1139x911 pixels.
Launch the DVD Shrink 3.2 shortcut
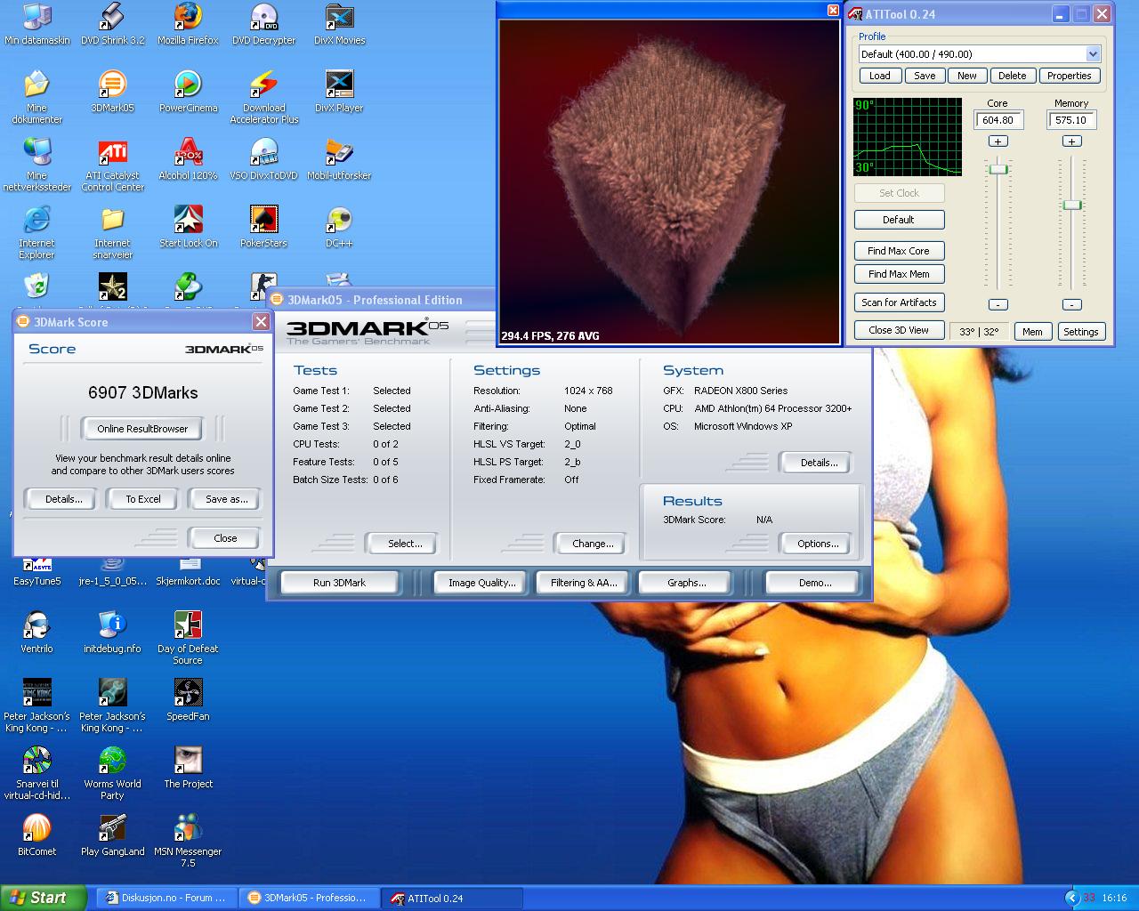click(x=112, y=24)
